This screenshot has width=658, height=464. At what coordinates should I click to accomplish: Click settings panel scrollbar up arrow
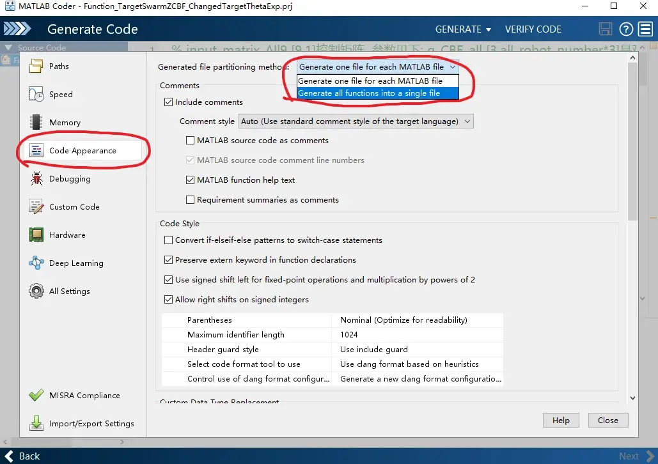(632, 58)
